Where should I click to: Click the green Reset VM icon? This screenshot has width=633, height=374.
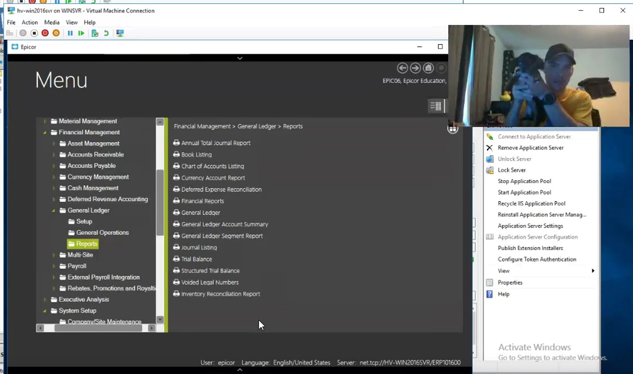click(81, 33)
